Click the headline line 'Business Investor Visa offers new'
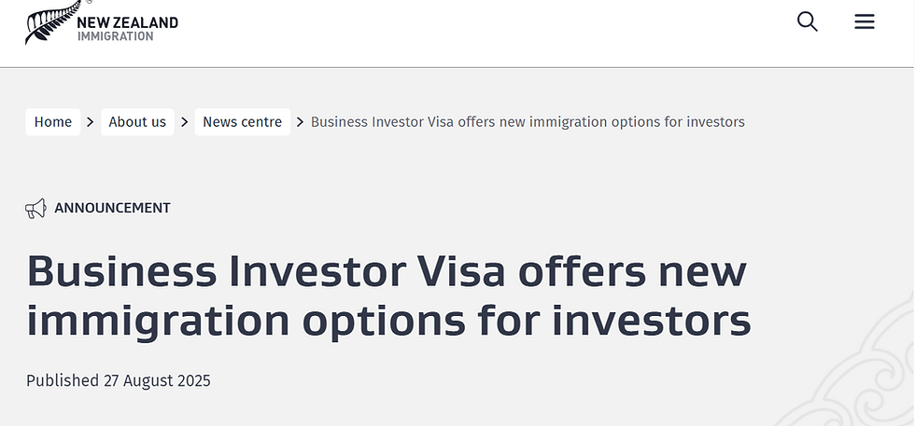This screenshot has width=915, height=426. pos(387,272)
